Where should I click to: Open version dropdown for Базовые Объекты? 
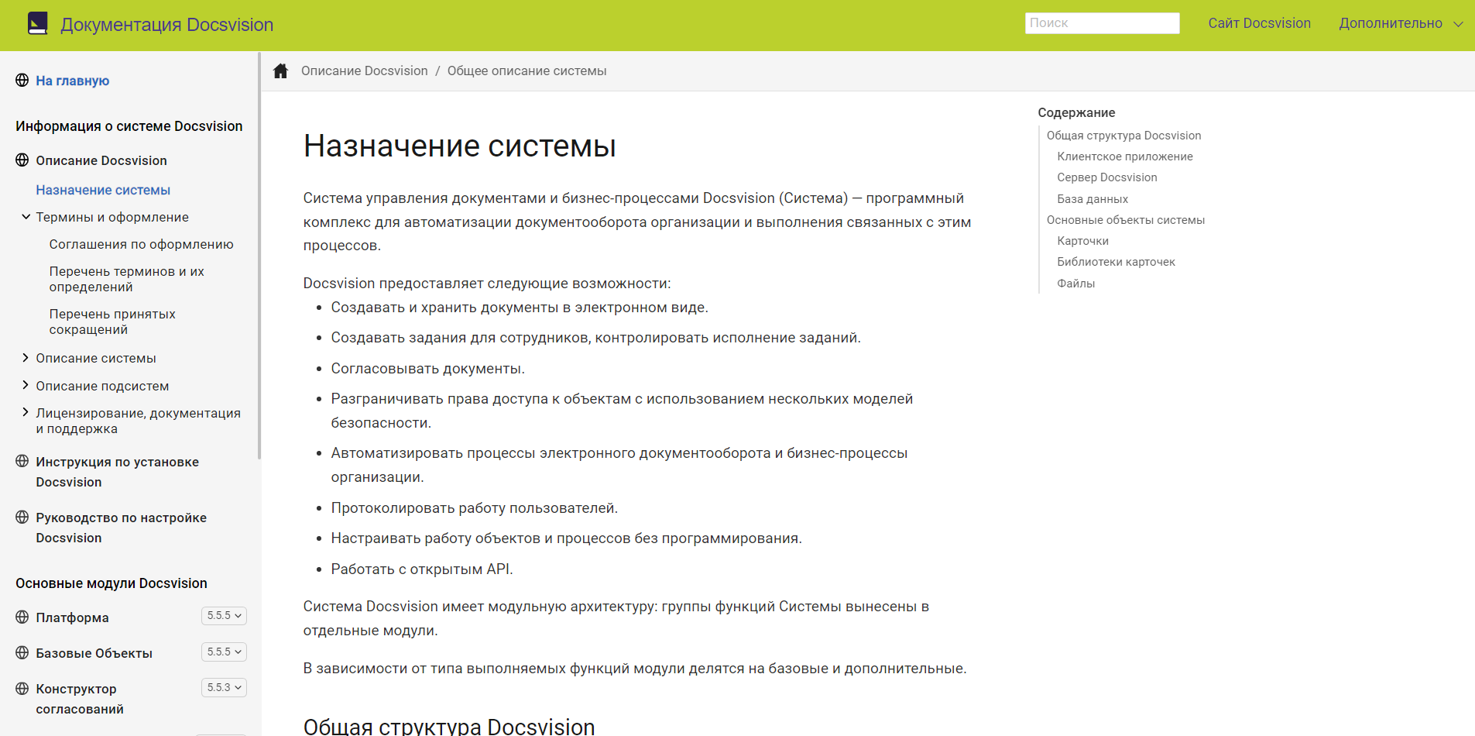(225, 652)
